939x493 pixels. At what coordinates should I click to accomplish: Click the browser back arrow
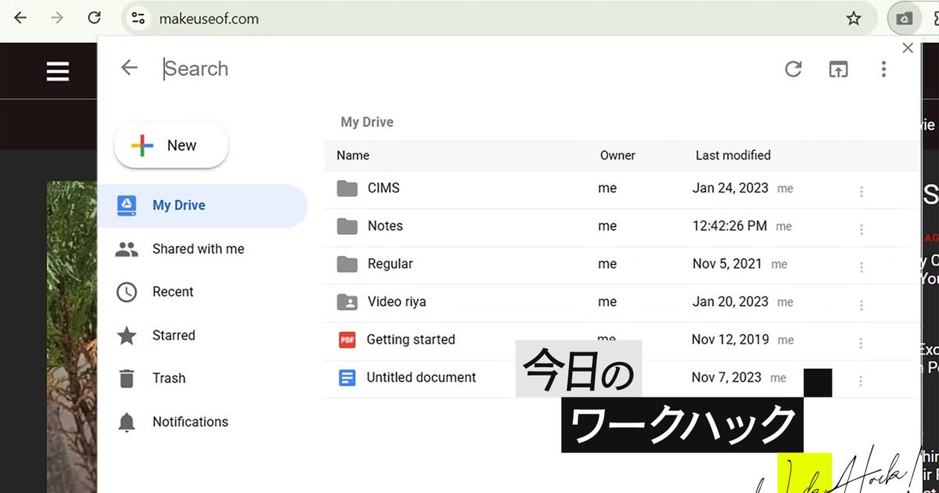click(x=20, y=18)
